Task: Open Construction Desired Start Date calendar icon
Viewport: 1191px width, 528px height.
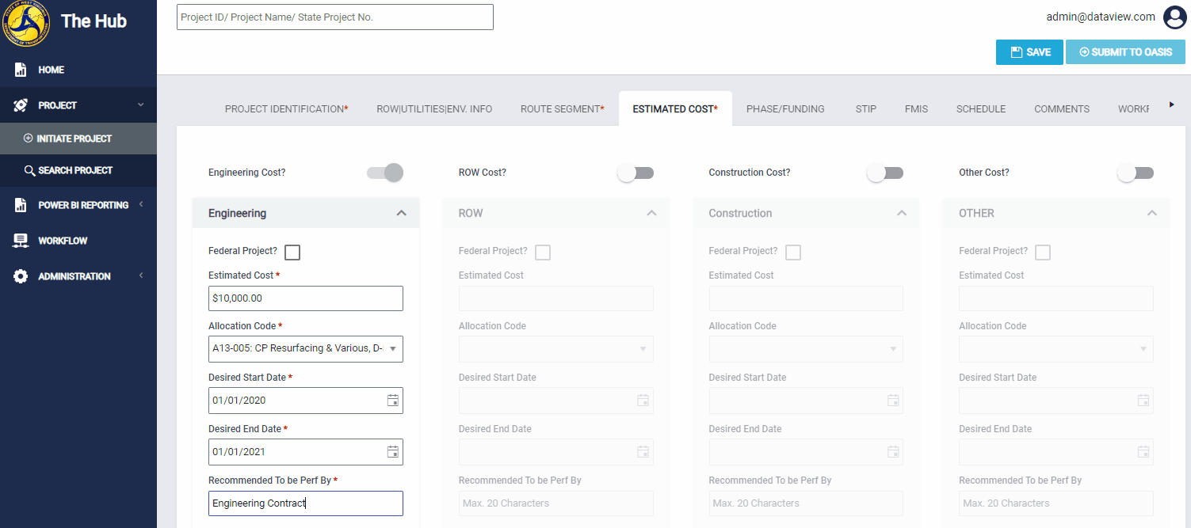Action: pos(893,401)
